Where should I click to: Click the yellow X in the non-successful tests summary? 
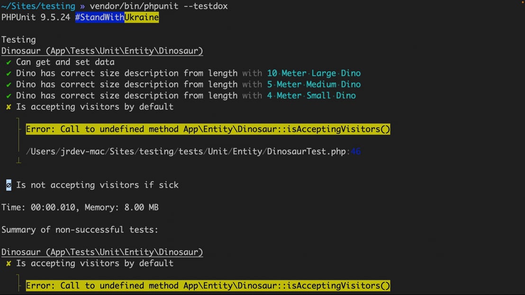(9, 263)
